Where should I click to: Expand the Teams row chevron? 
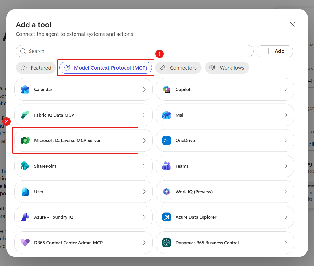[286, 166]
